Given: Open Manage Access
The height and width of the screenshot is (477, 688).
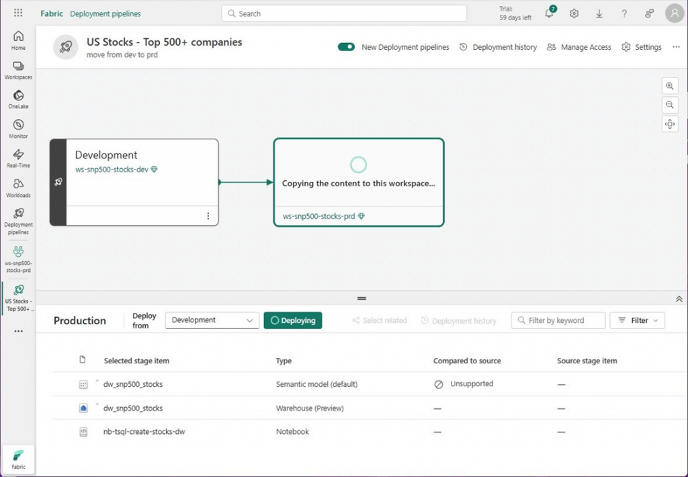Looking at the screenshot, I should pyautogui.click(x=578, y=47).
